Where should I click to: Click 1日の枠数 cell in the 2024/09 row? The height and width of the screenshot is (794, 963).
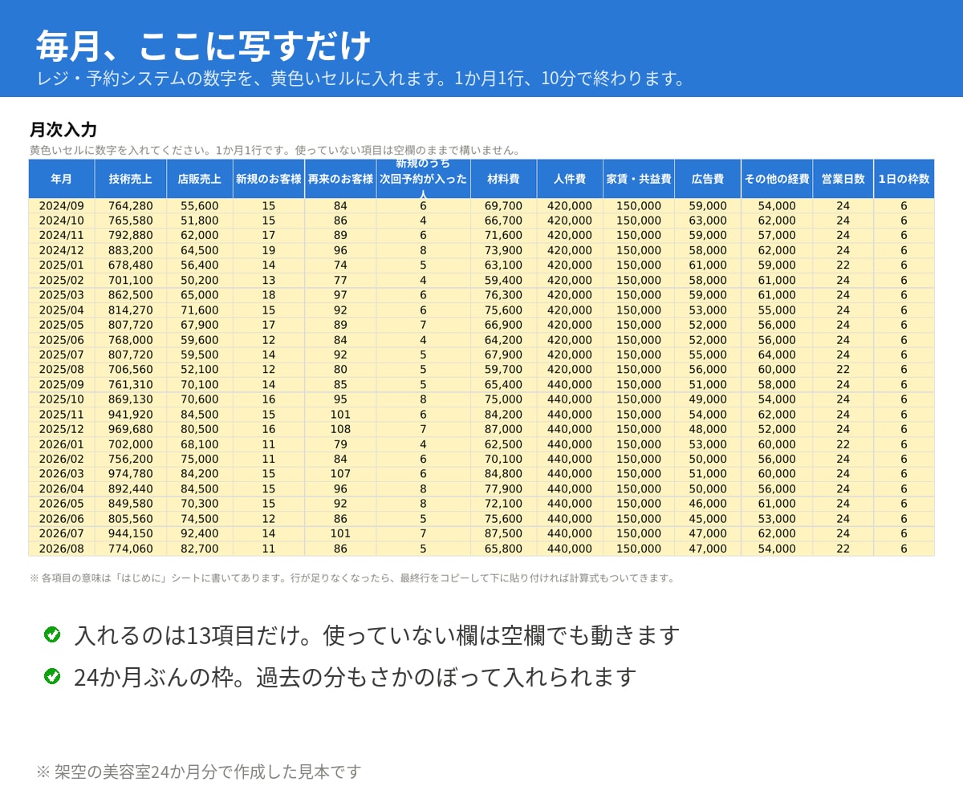click(x=904, y=206)
